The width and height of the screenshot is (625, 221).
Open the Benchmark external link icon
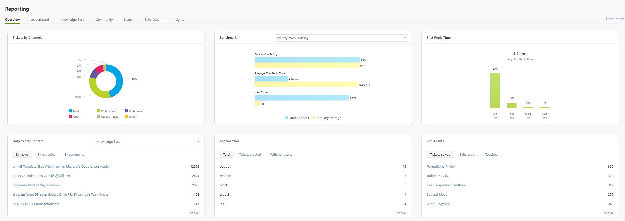click(x=239, y=37)
